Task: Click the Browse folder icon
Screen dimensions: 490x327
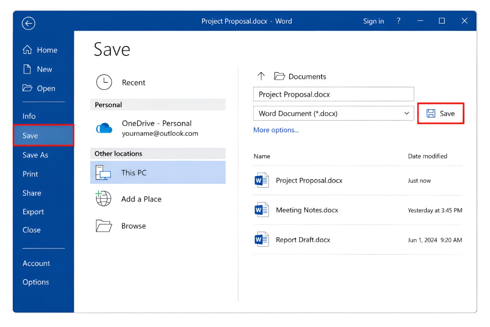Action: tap(103, 226)
